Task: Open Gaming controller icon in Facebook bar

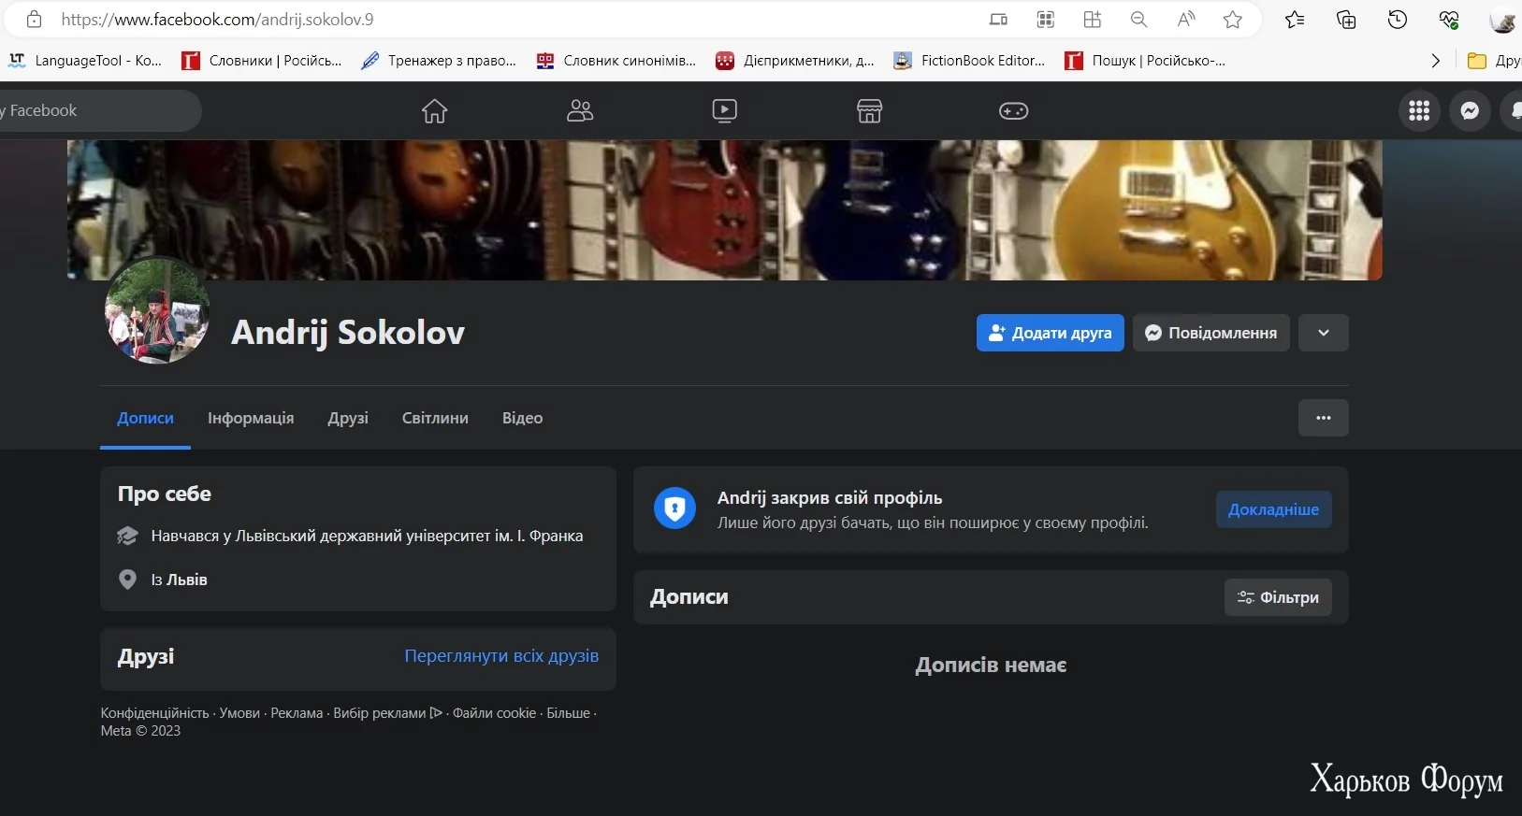Action: click(1014, 111)
